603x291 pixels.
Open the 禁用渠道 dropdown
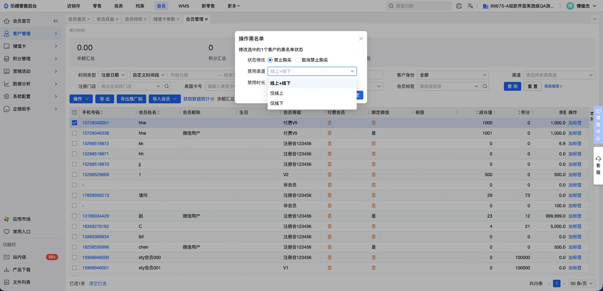pyautogui.click(x=312, y=71)
